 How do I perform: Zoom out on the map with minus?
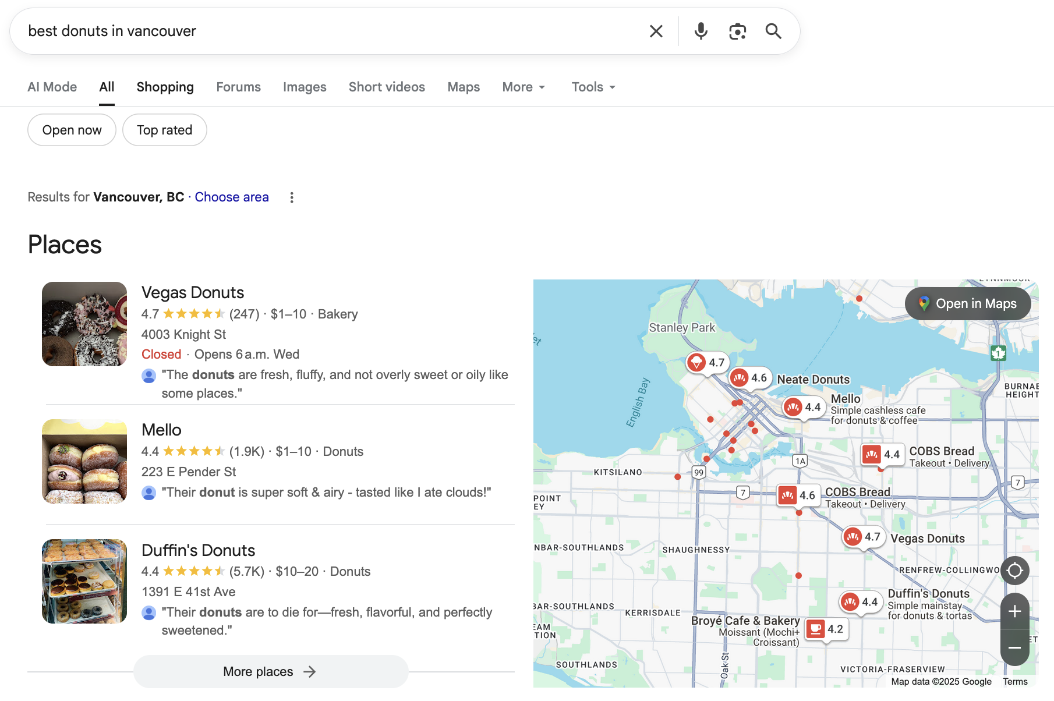pyautogui.click(x=1014, y=647)
